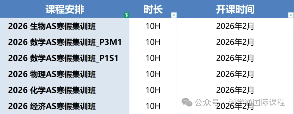The image size is (294, 114).
Task: Click the active filter icon on 课程安排 header
Action: click(x=126, y=15)
